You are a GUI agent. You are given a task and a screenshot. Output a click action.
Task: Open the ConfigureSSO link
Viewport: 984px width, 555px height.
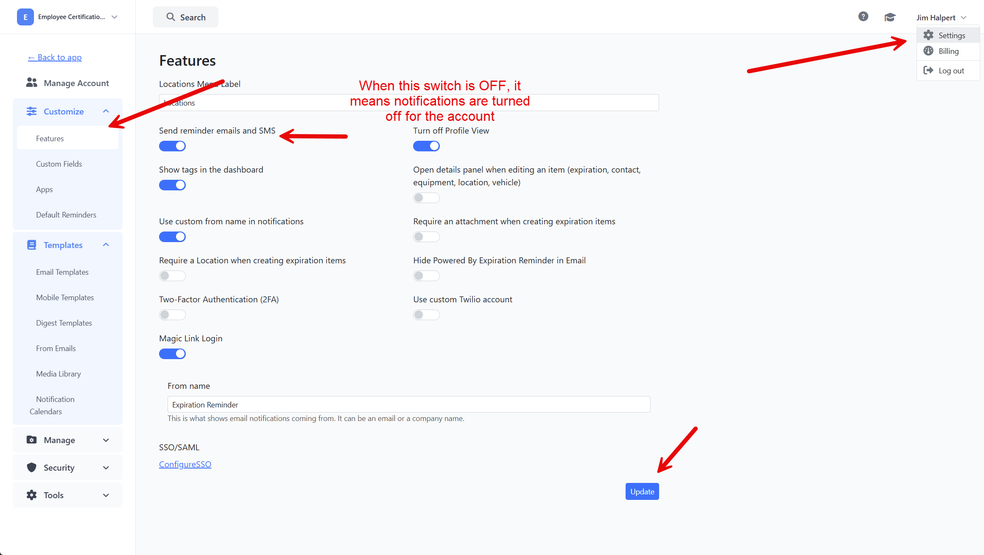[185, 464]
